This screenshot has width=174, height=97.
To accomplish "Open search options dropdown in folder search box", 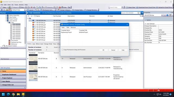I will point(140,13).
